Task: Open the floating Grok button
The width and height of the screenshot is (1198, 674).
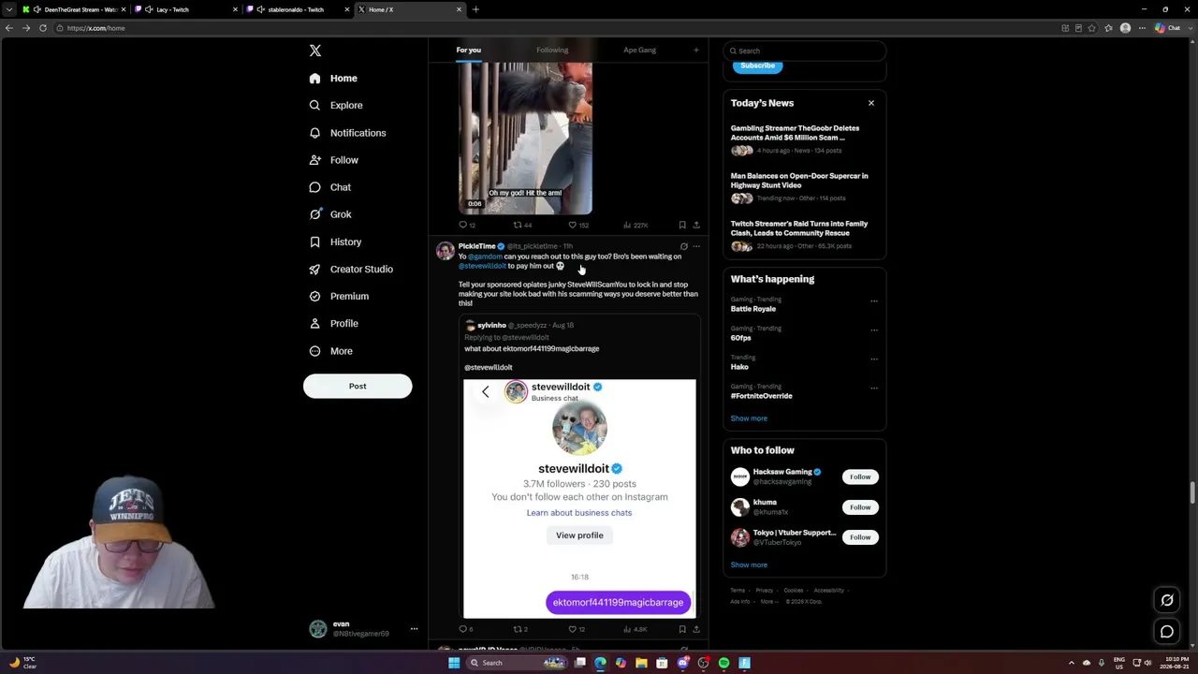Action: [x=1167, y=600]
